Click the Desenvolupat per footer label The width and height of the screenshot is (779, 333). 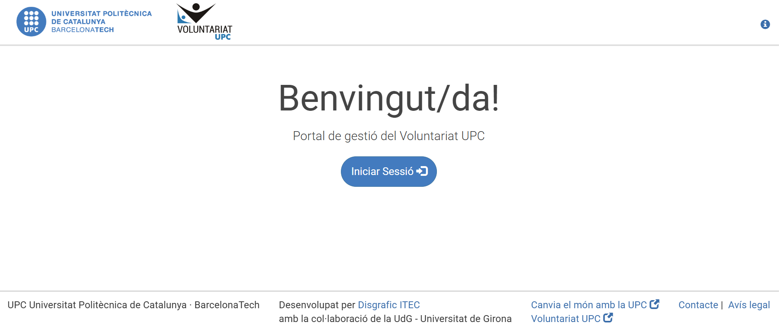coord(317,305)
